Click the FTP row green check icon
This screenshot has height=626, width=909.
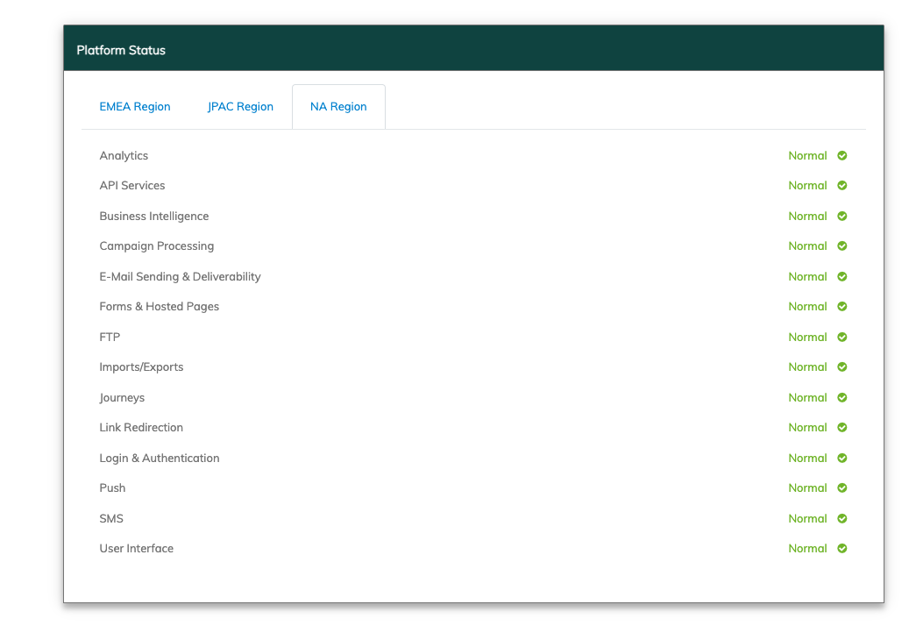pyautogui.click(x=842, y=338)
